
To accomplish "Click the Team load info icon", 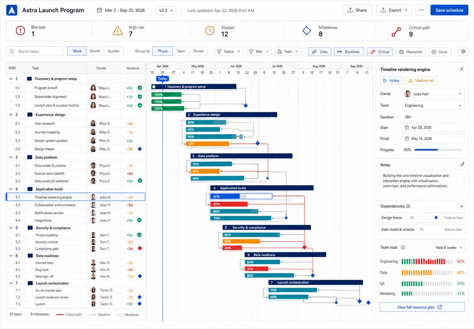I will point(403,248).
